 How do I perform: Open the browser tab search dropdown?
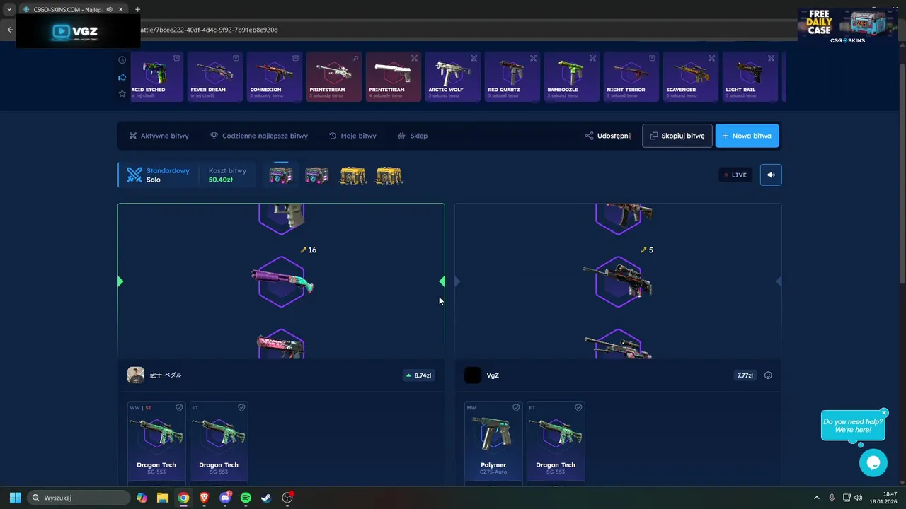pyautogui.click(x=9, y=9)
